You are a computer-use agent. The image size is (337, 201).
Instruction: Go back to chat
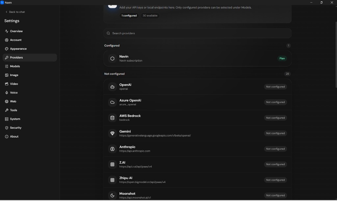point(15,12)
